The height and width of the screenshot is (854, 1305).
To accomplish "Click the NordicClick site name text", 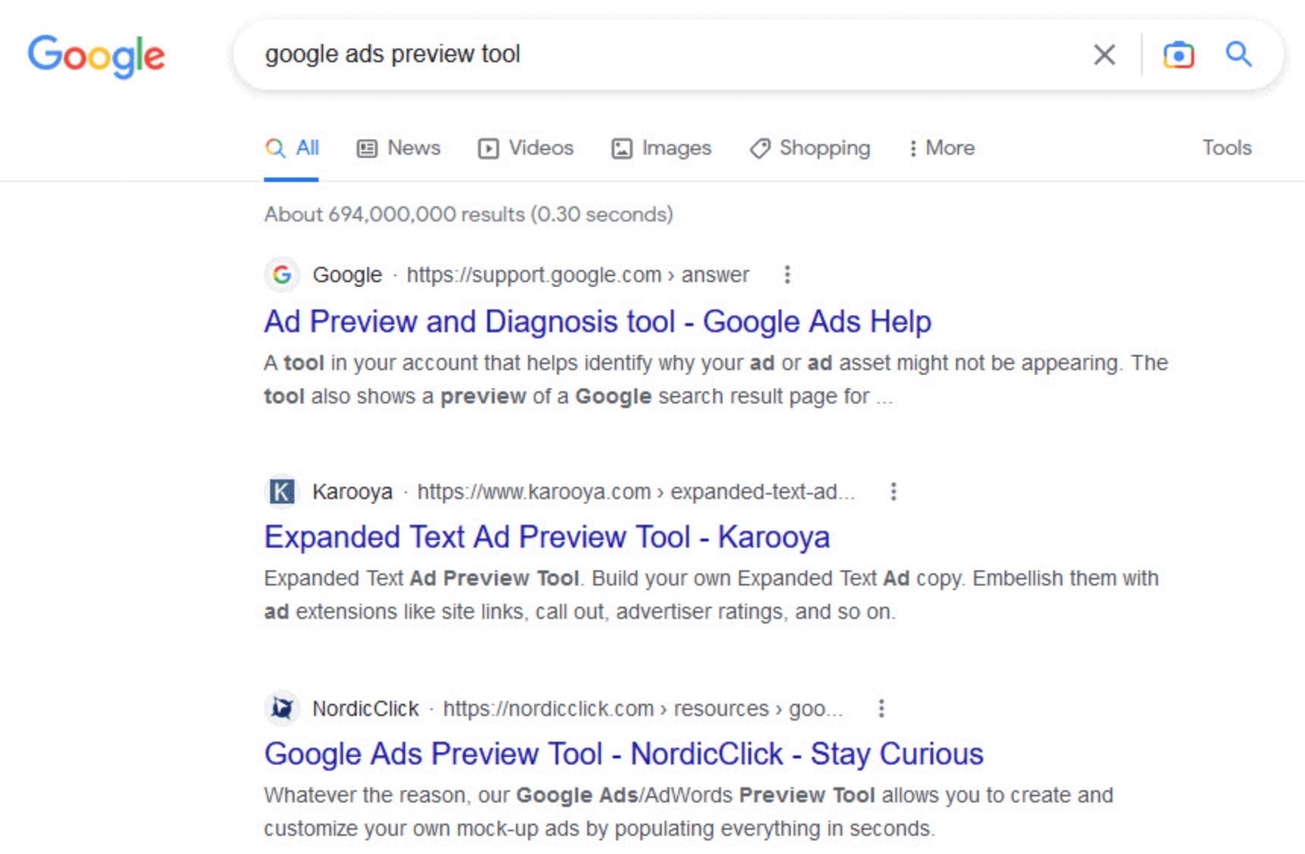I will (x=365, y=708).
